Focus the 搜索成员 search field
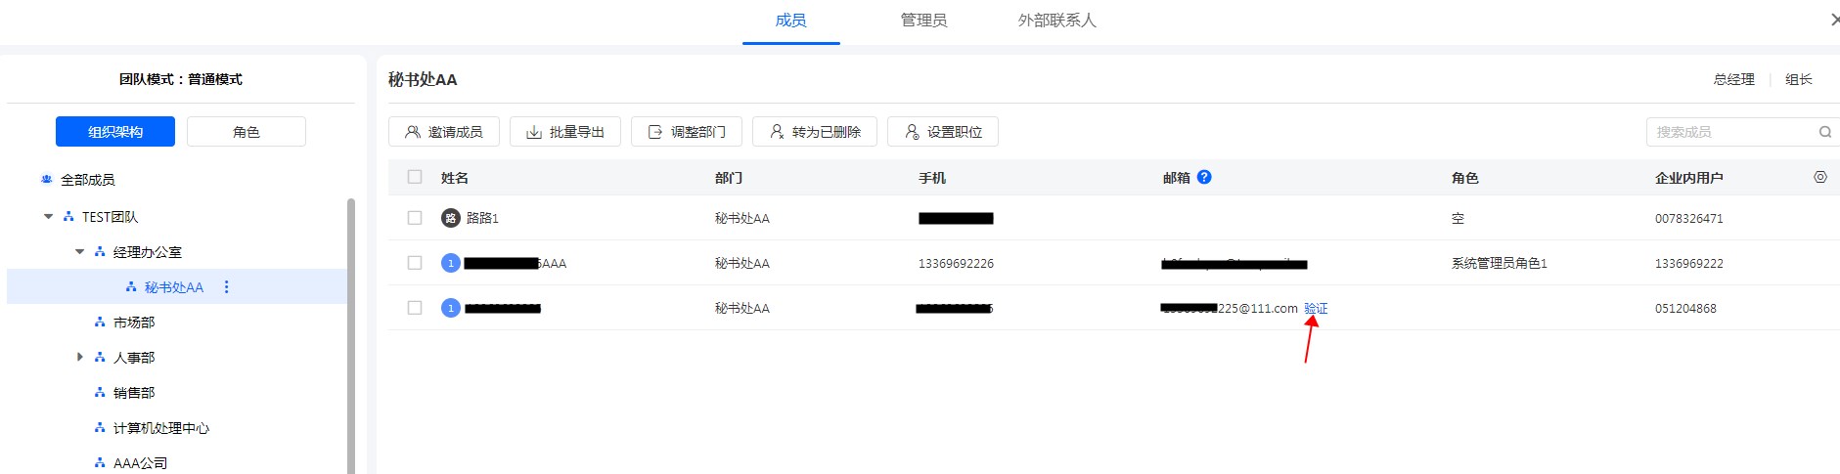The height and width of the screenshot is (474, 1840). coord(1729,132)
